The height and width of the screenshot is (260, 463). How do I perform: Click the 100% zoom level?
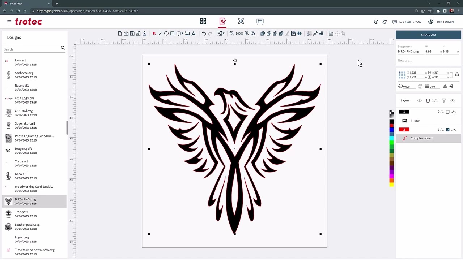pyautogui.click(x=239, y=34)
